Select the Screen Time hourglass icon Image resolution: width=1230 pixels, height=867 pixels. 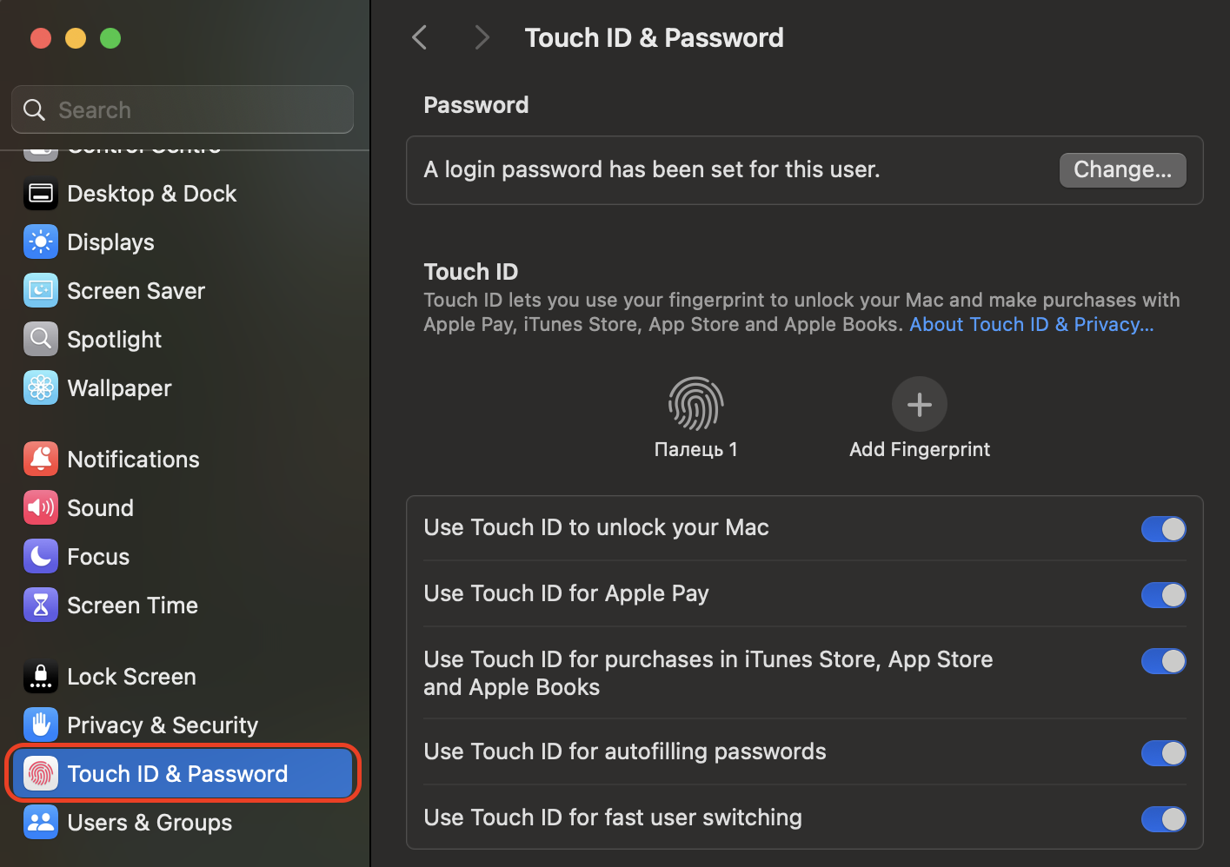click(x=41, y=605)
